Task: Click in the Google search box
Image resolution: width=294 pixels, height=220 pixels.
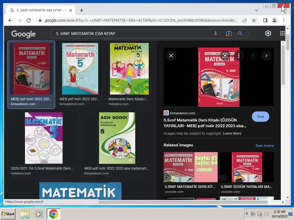Action: point(131,34)
